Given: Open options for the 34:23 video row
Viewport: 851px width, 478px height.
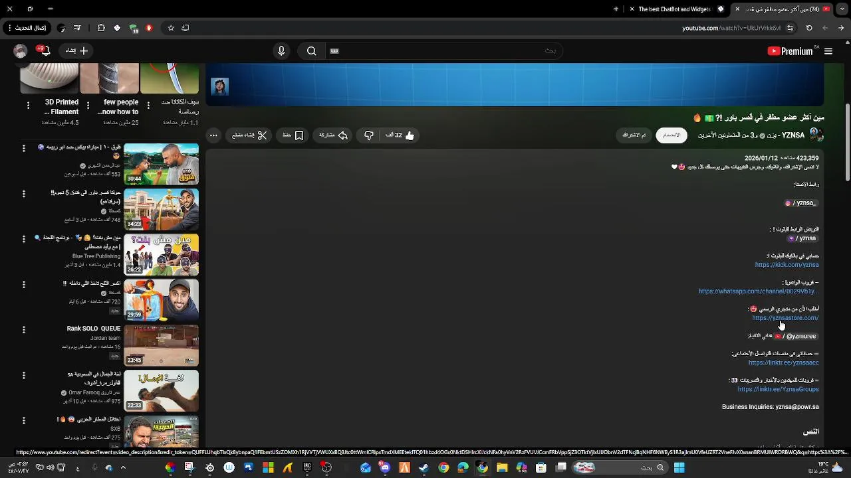Looking at the screenshot, I should pyautogui.click(x=24, y=194).
